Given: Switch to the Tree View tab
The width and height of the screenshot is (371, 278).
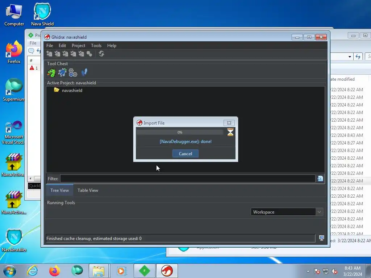Looking at the screenshot, I should [x=60, y=190].
